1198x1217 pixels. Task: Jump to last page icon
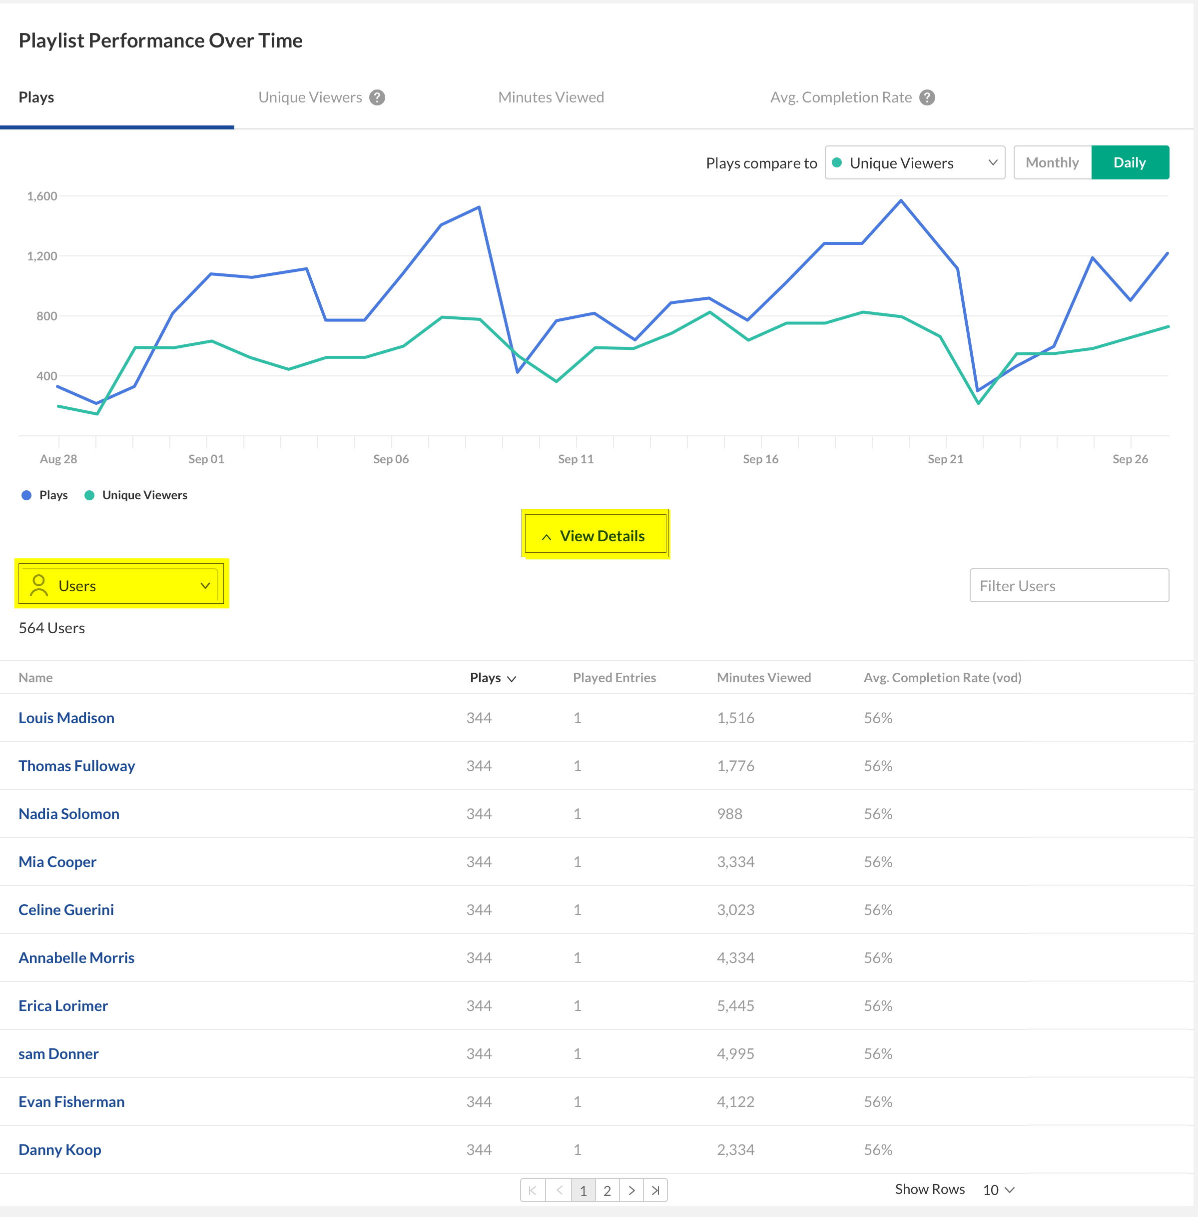(x=655, y=1190)
